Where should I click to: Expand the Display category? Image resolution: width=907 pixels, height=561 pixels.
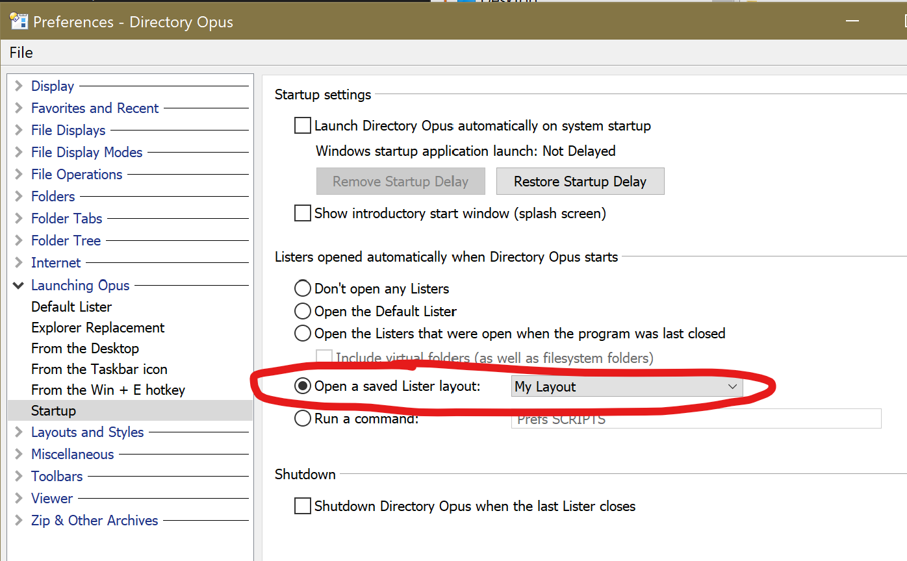(x=18, y=86)
